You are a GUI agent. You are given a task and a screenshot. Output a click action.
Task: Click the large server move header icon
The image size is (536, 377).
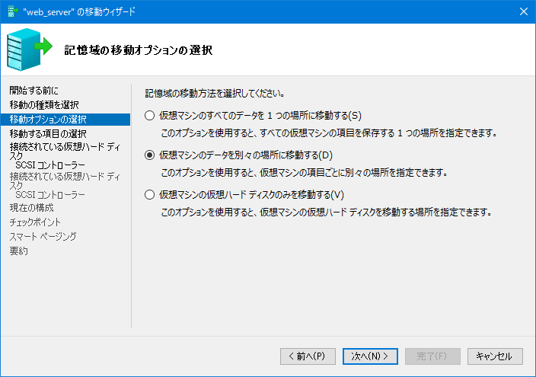[30, 50]
